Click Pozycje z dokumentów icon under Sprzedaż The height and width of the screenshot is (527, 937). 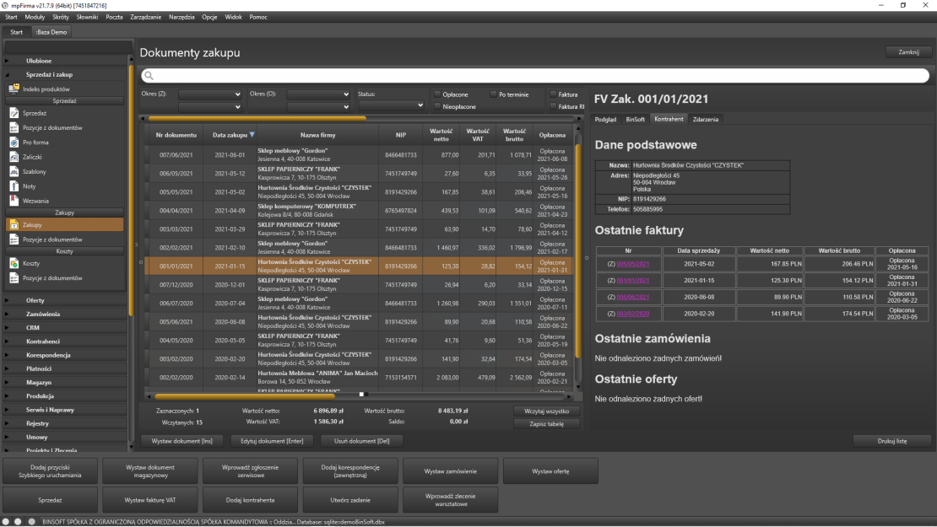[14, 127]
